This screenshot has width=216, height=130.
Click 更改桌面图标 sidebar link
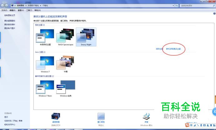pyautogui.click(x=10, y=21)
